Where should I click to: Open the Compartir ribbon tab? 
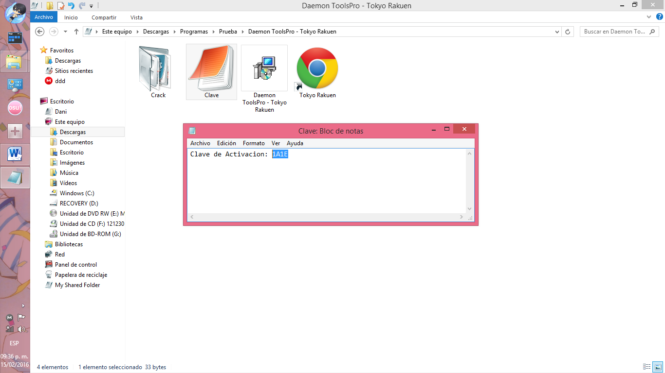click(x=104, y=17)
